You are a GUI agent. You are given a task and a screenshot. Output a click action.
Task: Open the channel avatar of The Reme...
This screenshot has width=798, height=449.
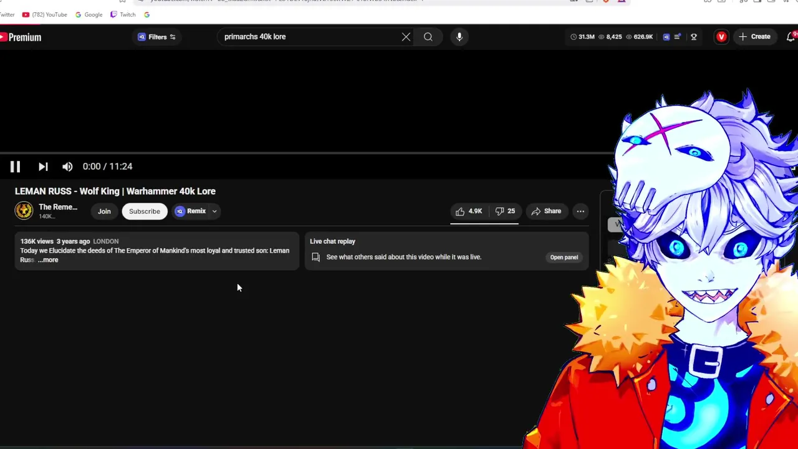(x=24, y=211)
